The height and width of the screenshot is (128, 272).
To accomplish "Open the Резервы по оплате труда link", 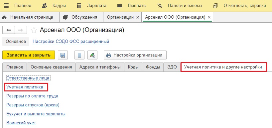I will 32,96.
